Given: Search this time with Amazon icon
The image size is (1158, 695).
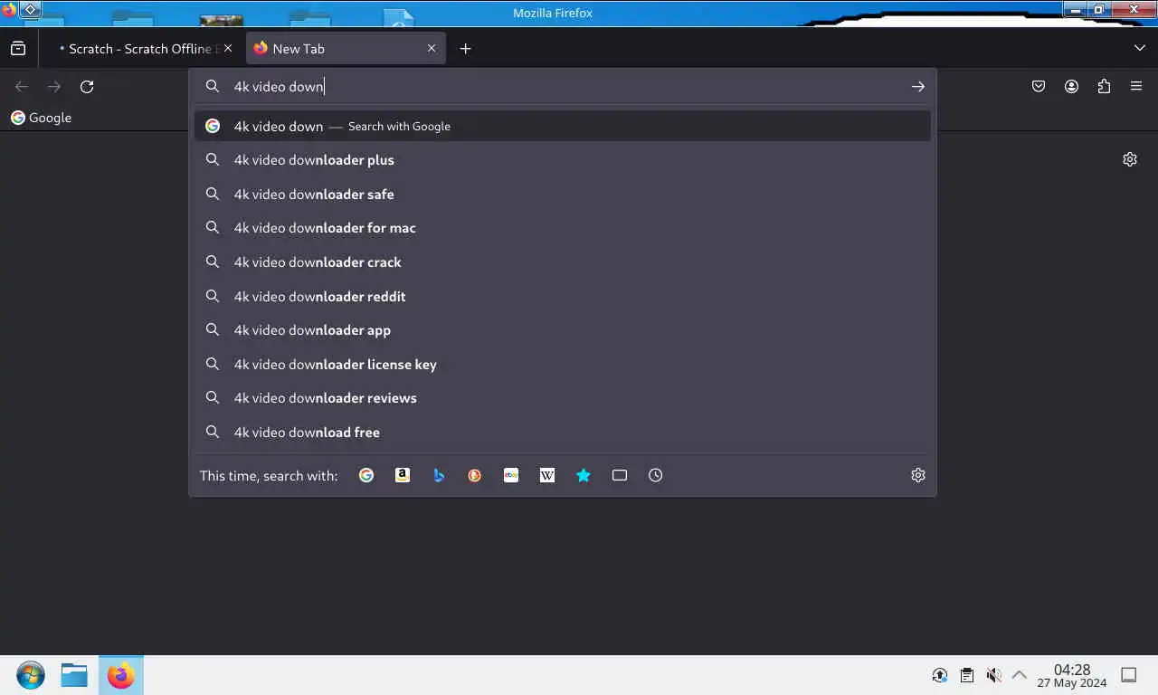Looking at the screenshot, I should (x=403, y=475).
